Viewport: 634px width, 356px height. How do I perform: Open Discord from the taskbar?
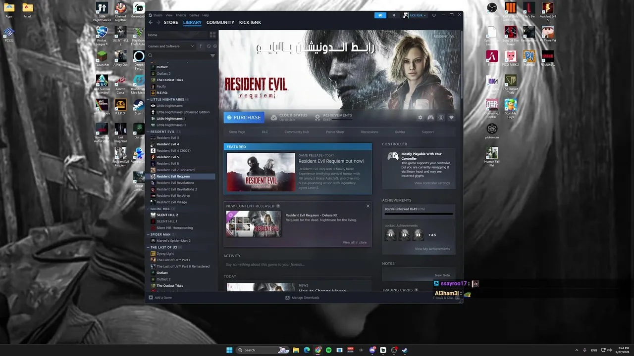pyautogui.click(x=372, y=350)
